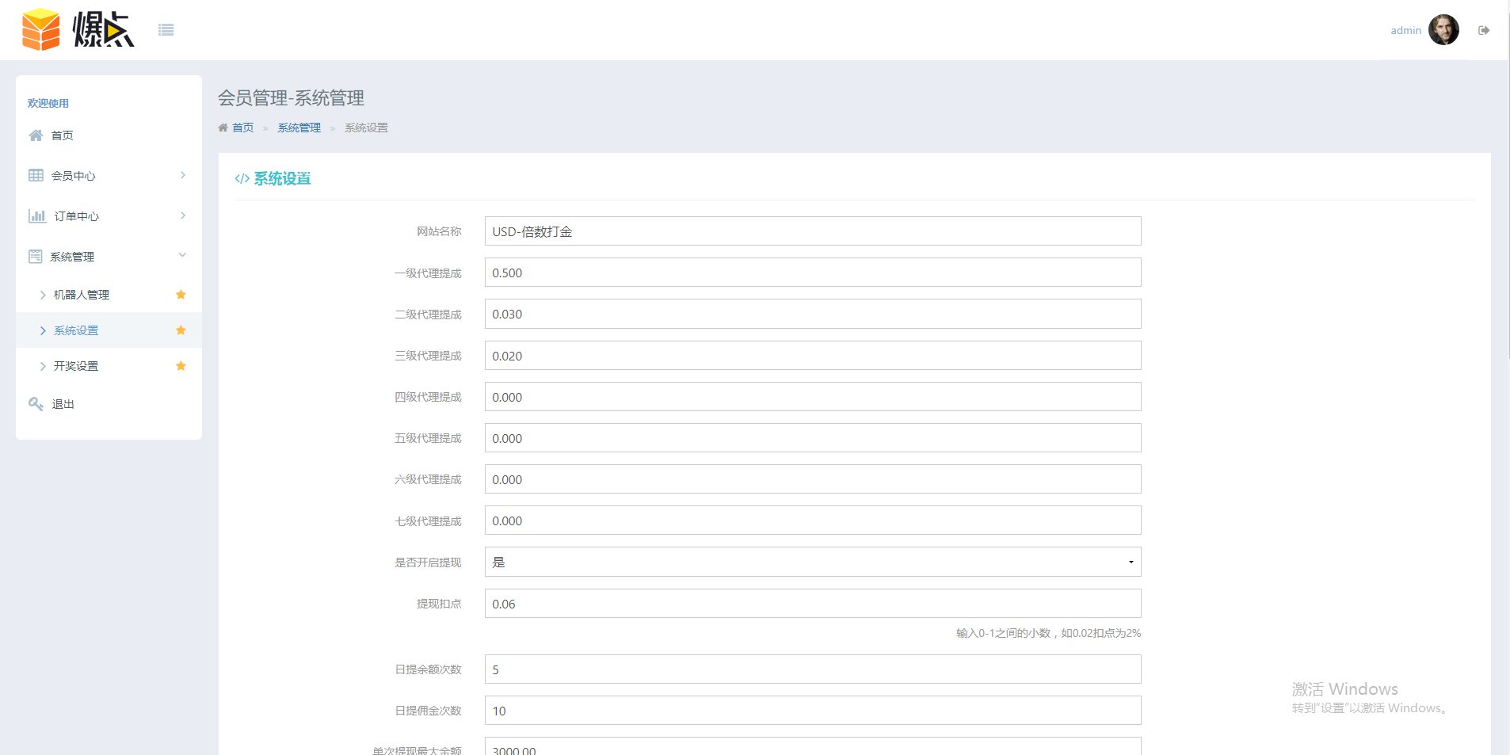
Task: Click the 会员管理-系统管理 page title
Action: (x=291, y=98)
